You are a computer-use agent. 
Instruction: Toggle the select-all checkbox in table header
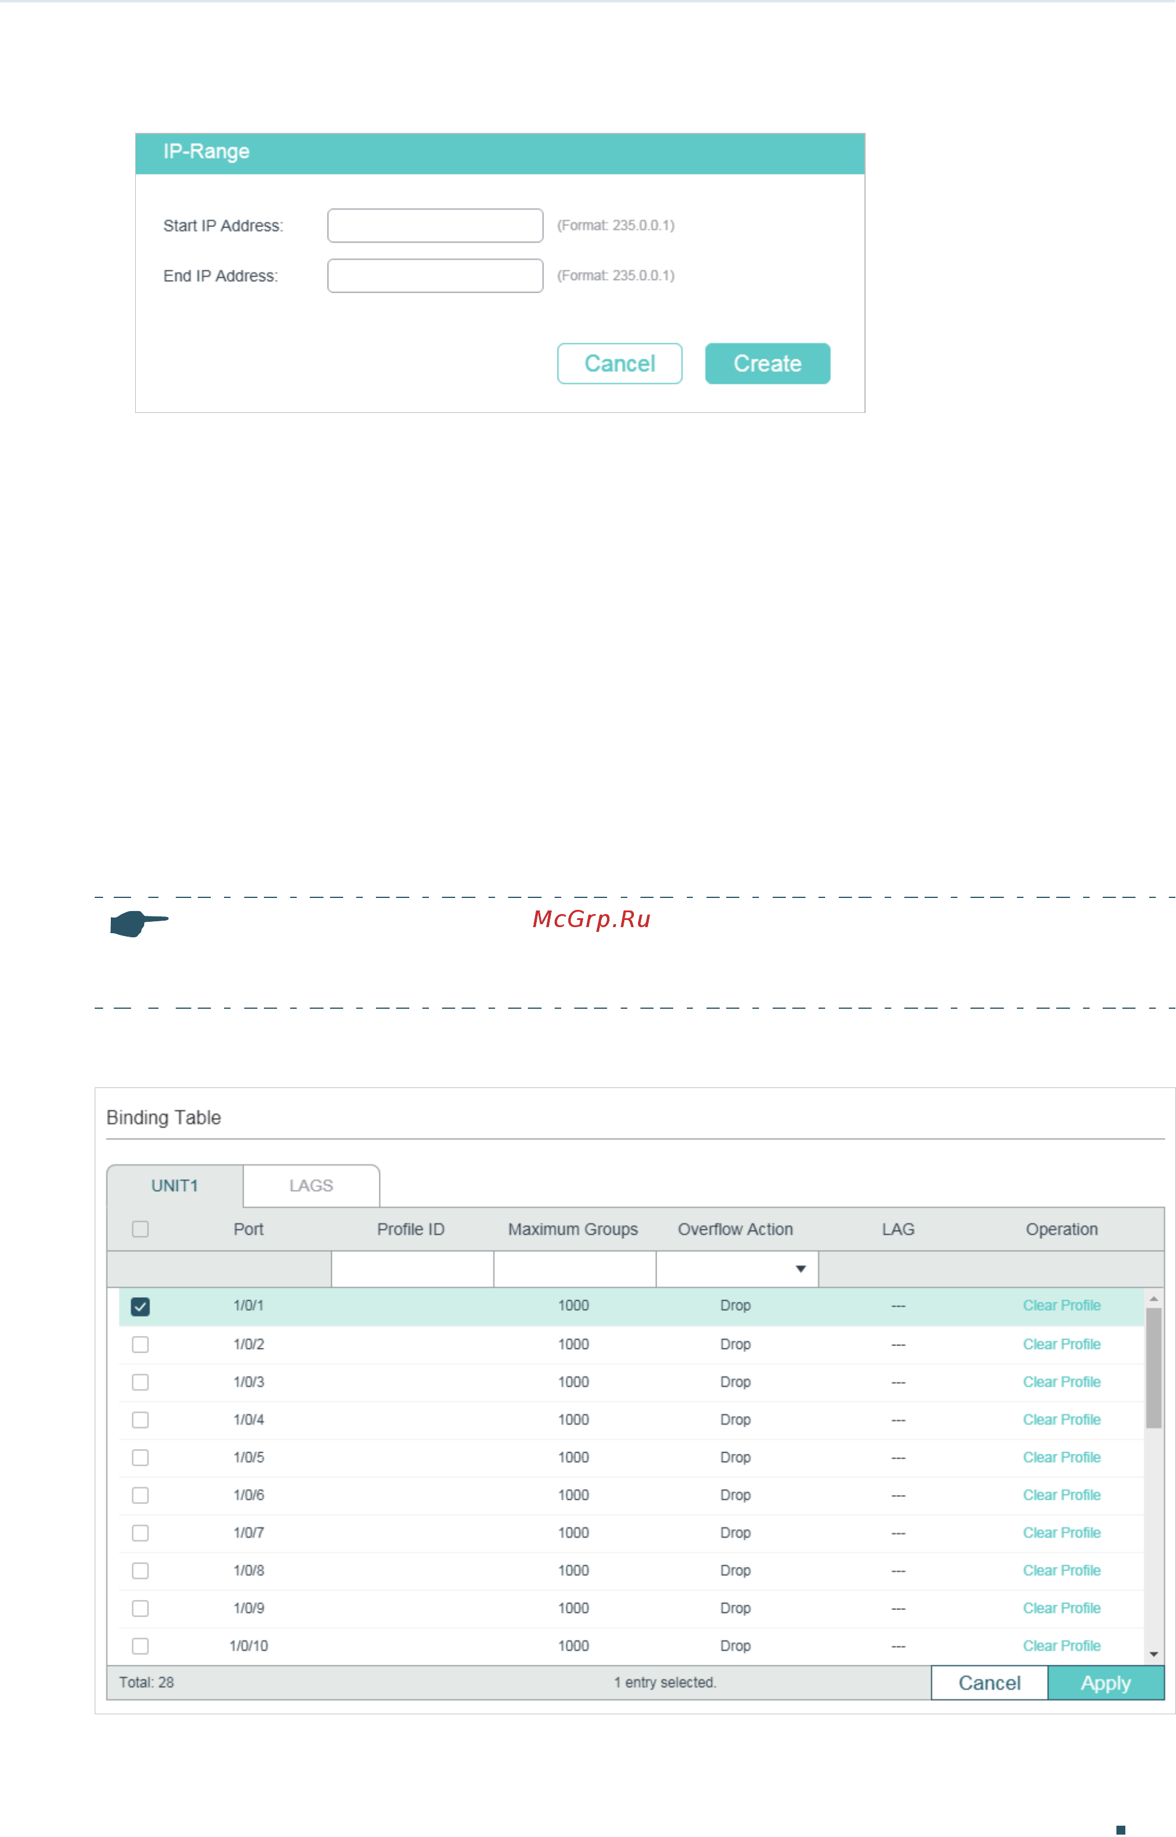tap(141, 1229)
